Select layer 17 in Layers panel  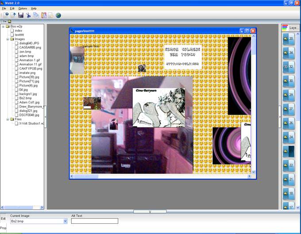pos(289,206)
